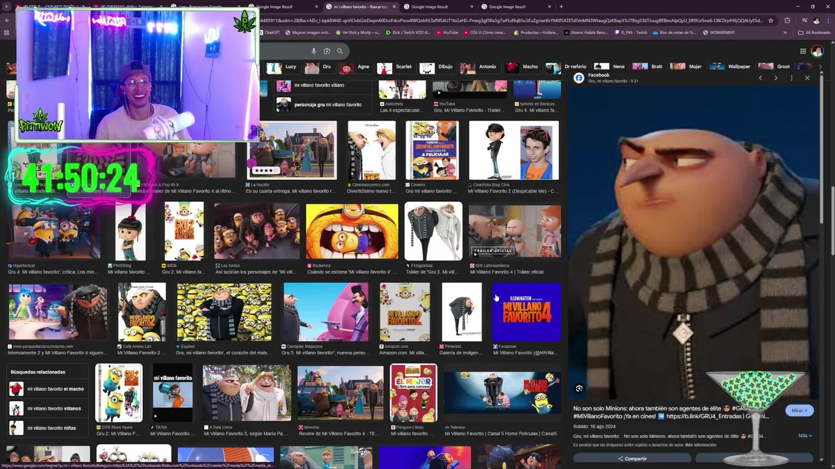
Task: Open the IGN 'Tráiler oficial' thumbnail
Action: (x=515, y=231)
